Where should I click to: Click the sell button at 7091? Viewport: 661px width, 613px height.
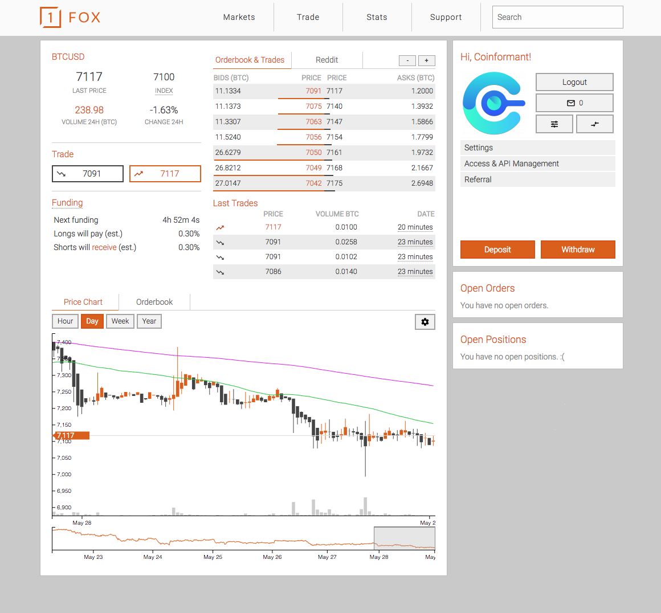coord(88,174)
